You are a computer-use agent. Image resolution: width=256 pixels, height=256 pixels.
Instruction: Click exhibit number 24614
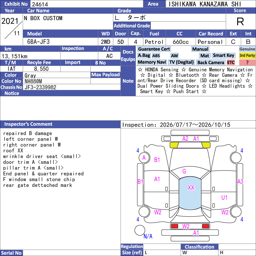click(40, 4)
